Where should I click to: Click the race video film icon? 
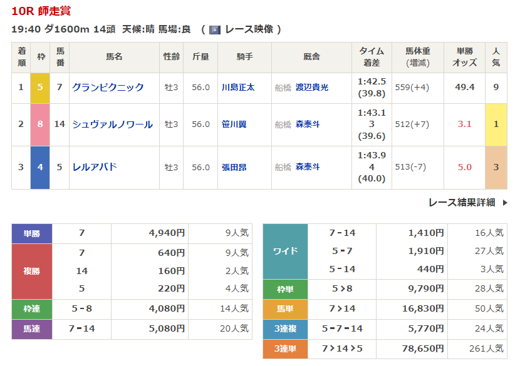coord(215,29)
